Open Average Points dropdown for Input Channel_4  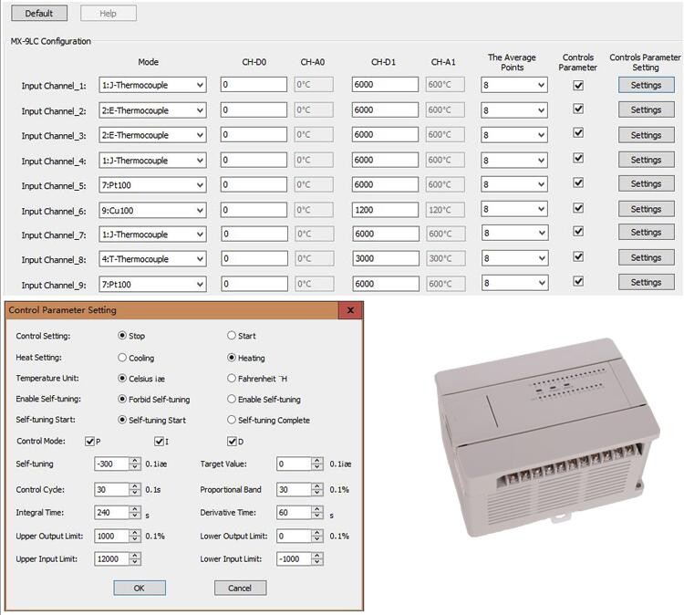click(x=541, y=161)
